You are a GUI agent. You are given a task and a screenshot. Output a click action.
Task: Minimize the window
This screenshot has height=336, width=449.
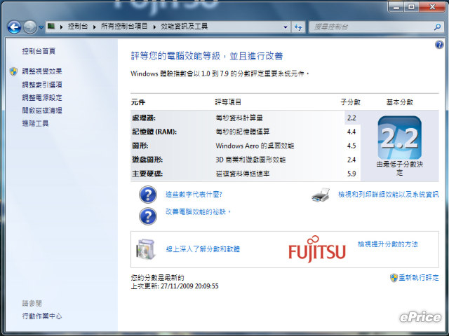(x=396, y=6)
